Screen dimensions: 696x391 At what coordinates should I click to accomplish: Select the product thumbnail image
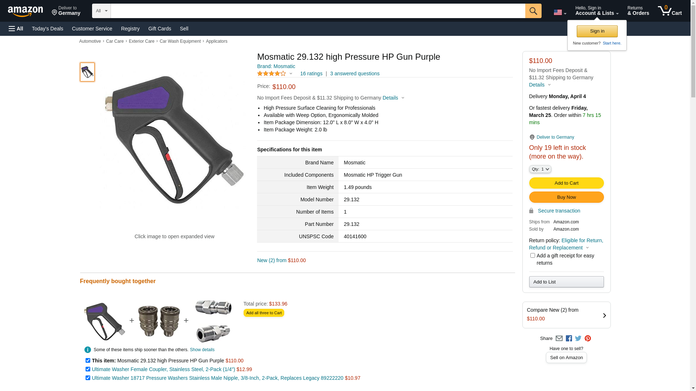click(87, 72)
